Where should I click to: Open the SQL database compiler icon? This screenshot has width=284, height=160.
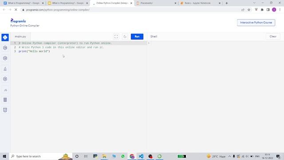tap(5, 100)
